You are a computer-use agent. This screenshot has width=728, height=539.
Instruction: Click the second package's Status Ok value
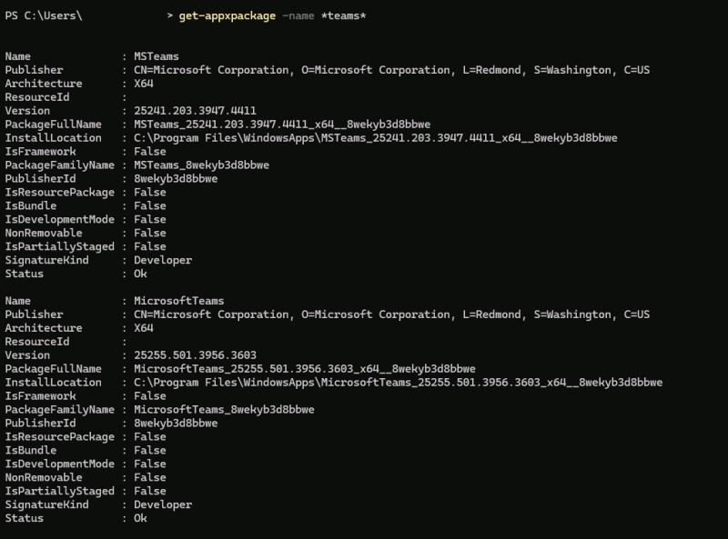[x=140, y=518]
